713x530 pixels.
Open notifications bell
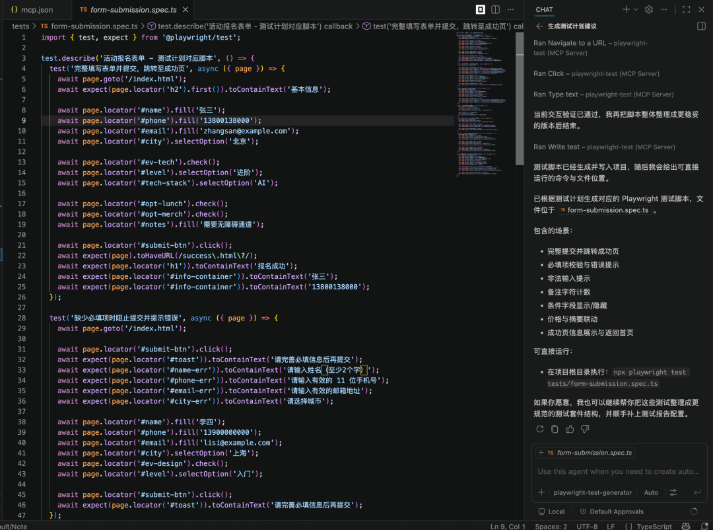[x=704, y=526]
